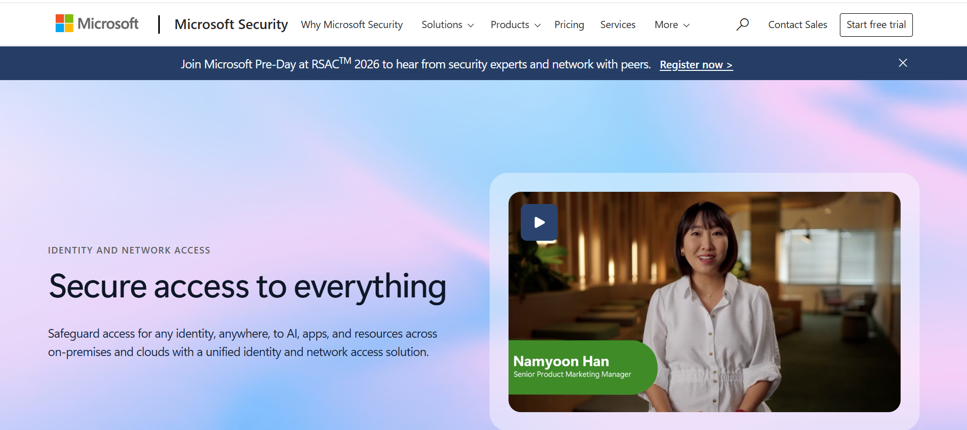Click the Secure access to everything heading

coord(248,287)
